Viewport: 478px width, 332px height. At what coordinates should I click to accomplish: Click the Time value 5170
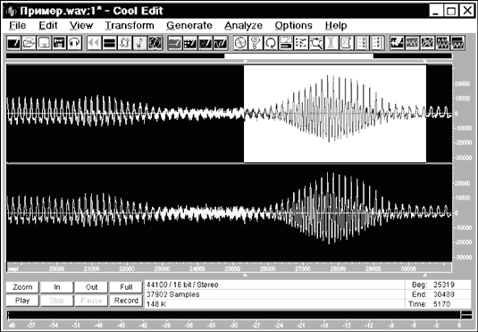click(x=441, y=304)
